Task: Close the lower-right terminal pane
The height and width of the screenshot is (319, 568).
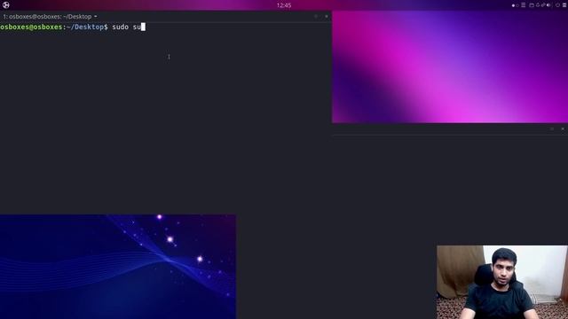Action: click(563, 128)
